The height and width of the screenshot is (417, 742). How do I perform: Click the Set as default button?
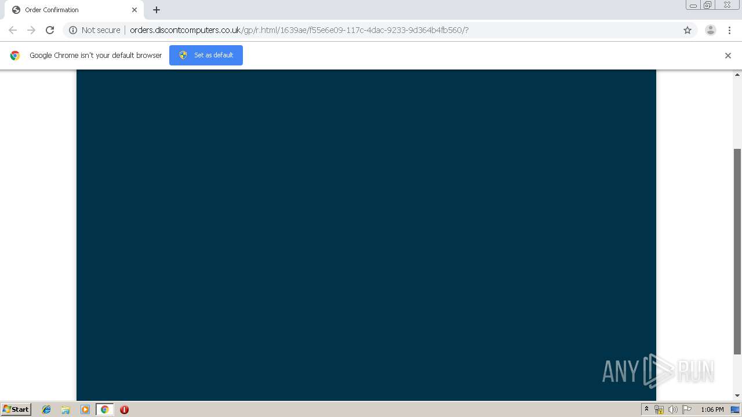[206, 55]
